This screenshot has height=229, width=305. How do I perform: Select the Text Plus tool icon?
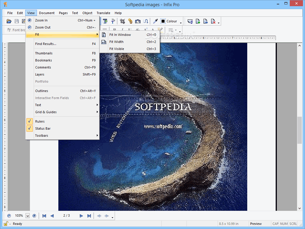coord(105,21)
